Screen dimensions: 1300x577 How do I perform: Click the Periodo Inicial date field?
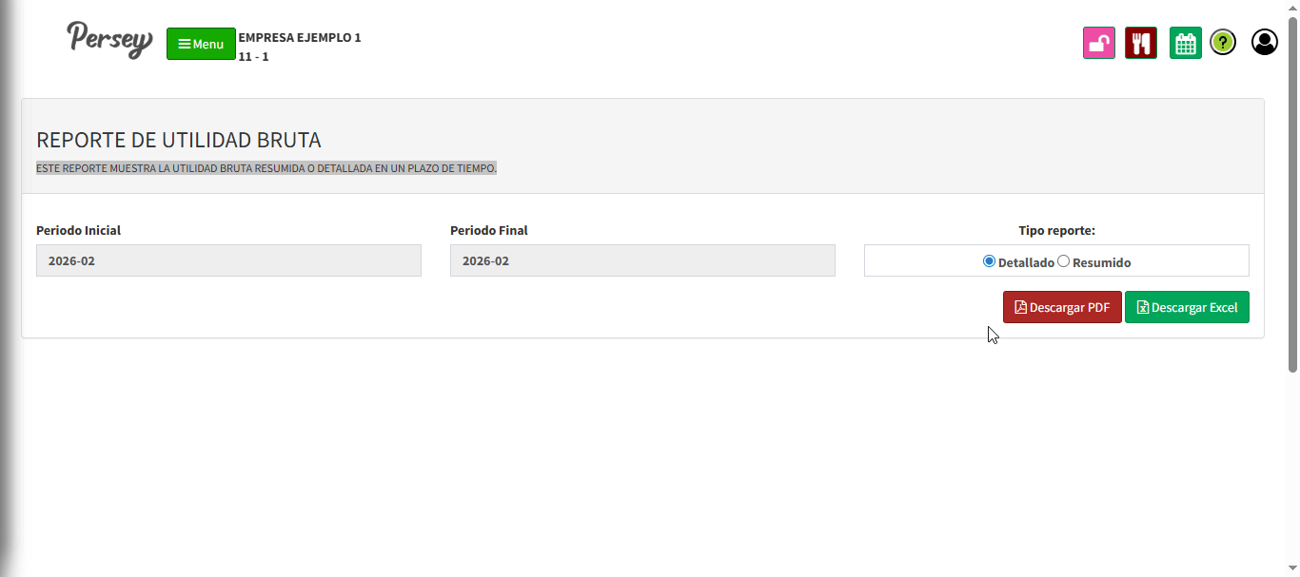tap(228, 260)
